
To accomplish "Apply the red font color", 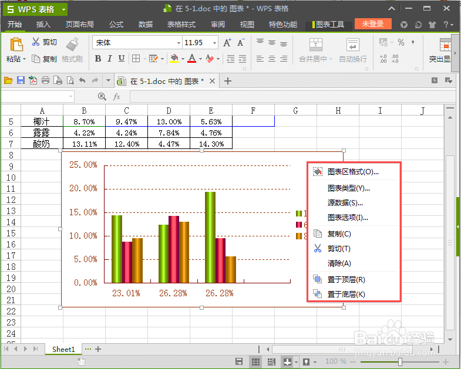I will (192, 59).
